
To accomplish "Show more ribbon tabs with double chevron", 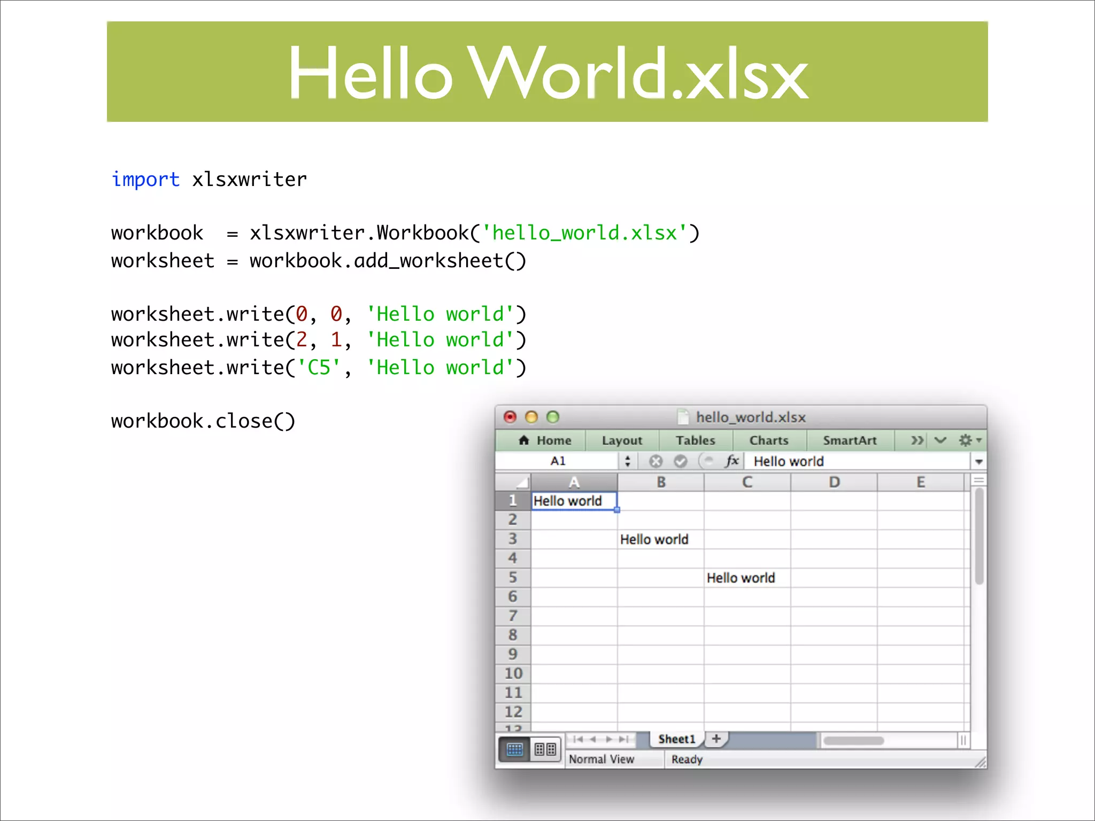I will coord(917,440).
